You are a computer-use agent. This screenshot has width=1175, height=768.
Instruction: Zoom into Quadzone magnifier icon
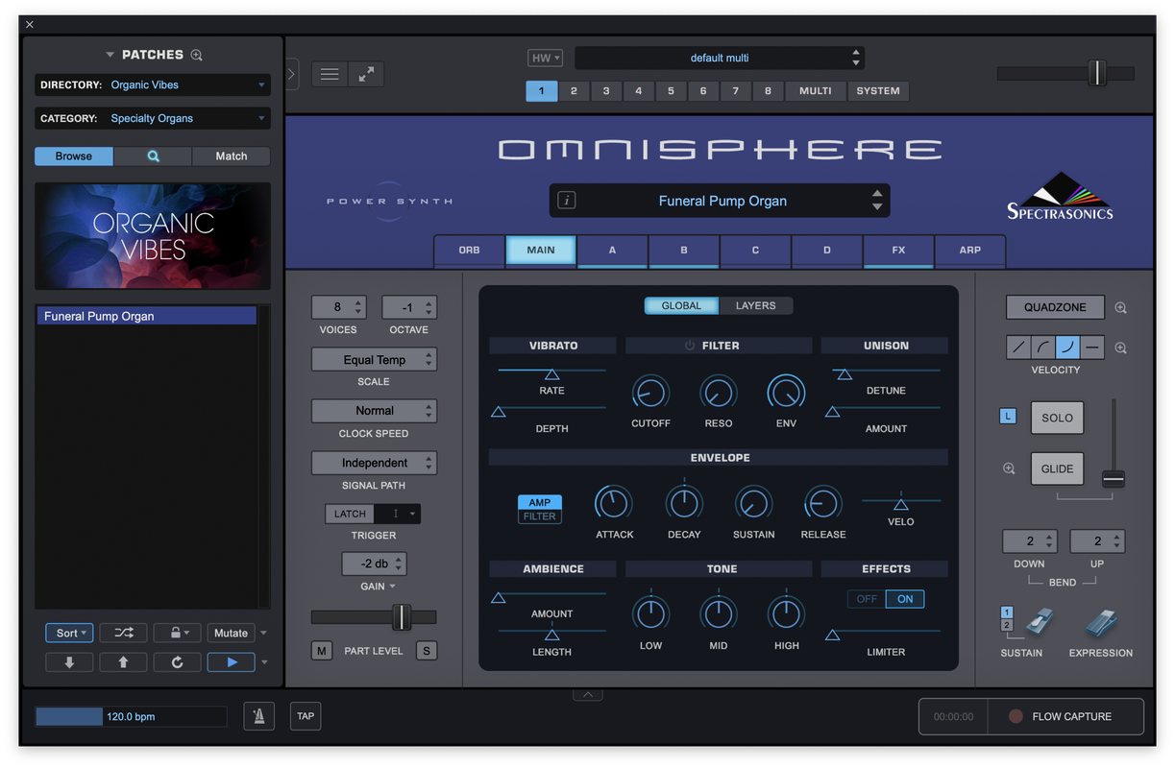[x=1121, y=308]
